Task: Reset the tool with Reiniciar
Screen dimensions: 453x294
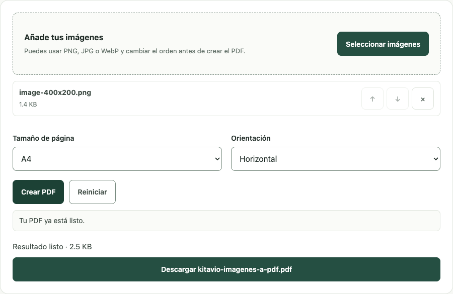Action: click(x=92, y=192)
